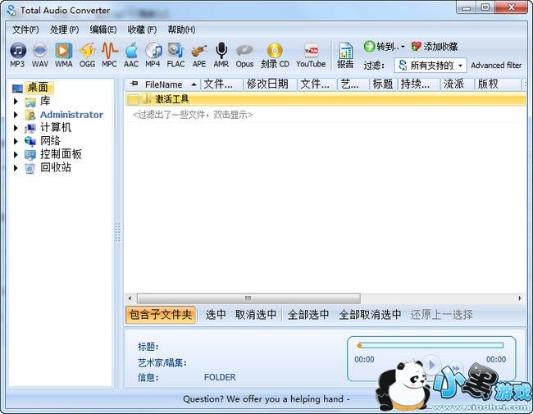Select 回收站 recycle bin node
Image resolution: width=533 pixels, height=414 pixels.
[x=56, y=167]
